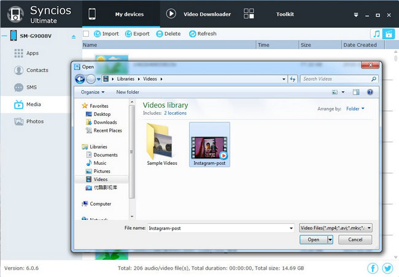Click the phone icon beside My devices
The image size is (399, 277).
click(x=92, y=13)
